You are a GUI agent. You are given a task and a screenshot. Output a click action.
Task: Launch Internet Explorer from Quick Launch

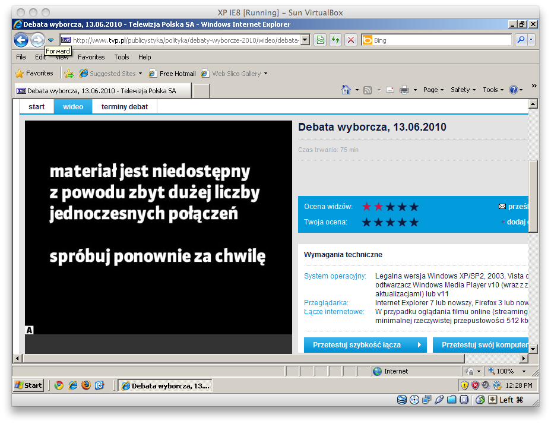(x=73, y=385)
